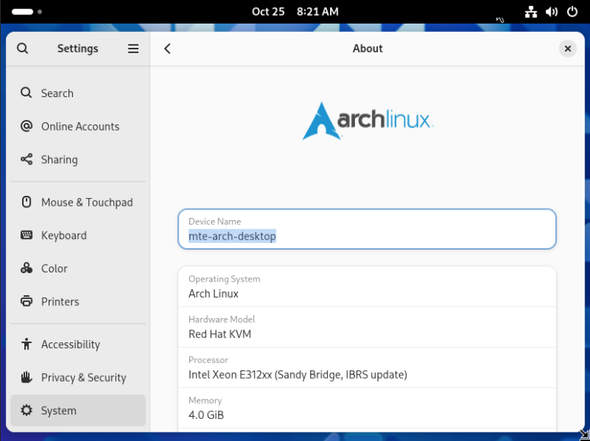
Task: Open the Search settings label
Action: click(x=57, y=93)
